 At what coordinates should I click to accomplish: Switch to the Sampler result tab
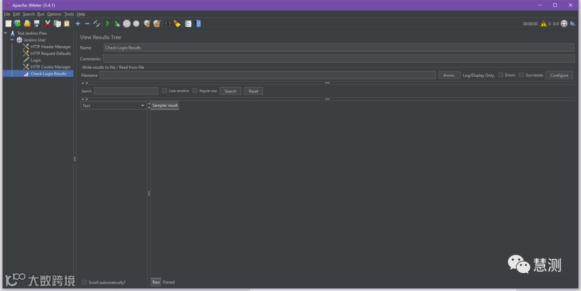tap(165, 105)
